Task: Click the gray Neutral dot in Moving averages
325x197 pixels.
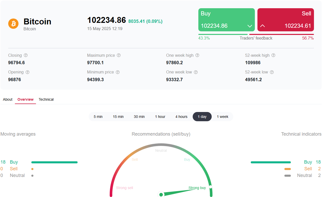Action: [32, 176]
